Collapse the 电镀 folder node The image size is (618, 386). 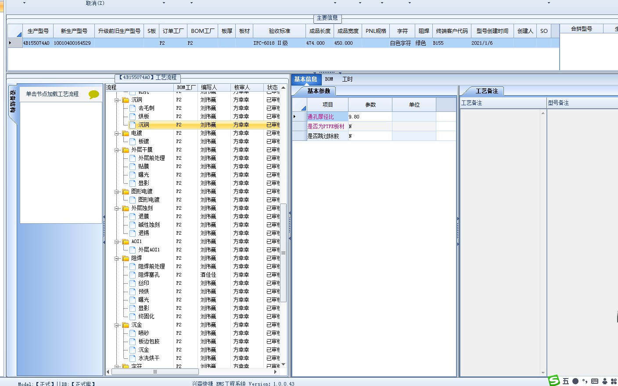[117, 133]
